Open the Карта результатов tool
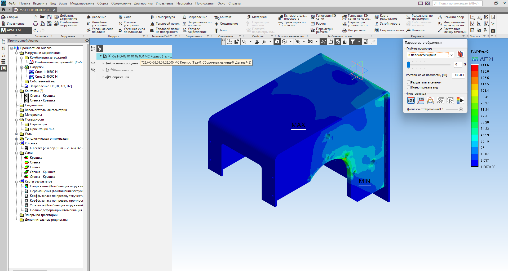This screenshot has height=271, width=508. [377, 17]
